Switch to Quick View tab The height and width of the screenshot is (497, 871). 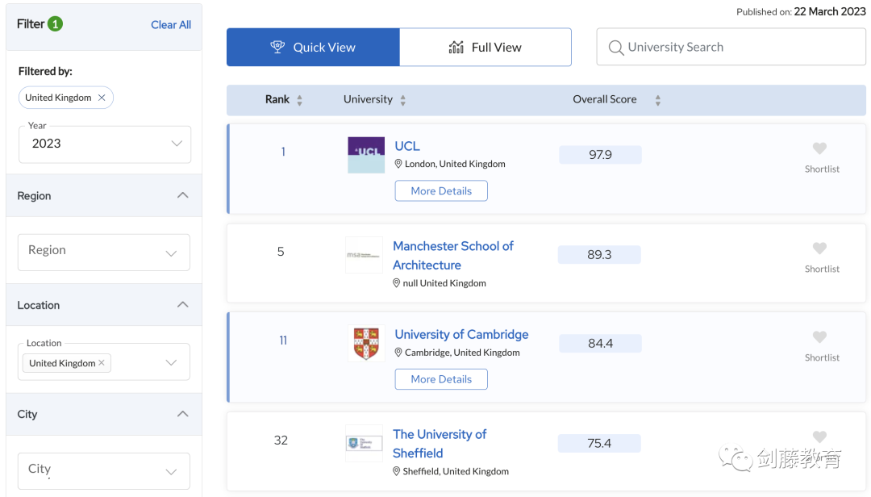coord(313,48)
